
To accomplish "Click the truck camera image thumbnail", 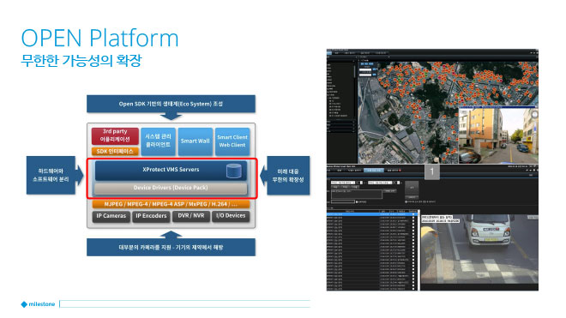I will (x=479, y=252).
